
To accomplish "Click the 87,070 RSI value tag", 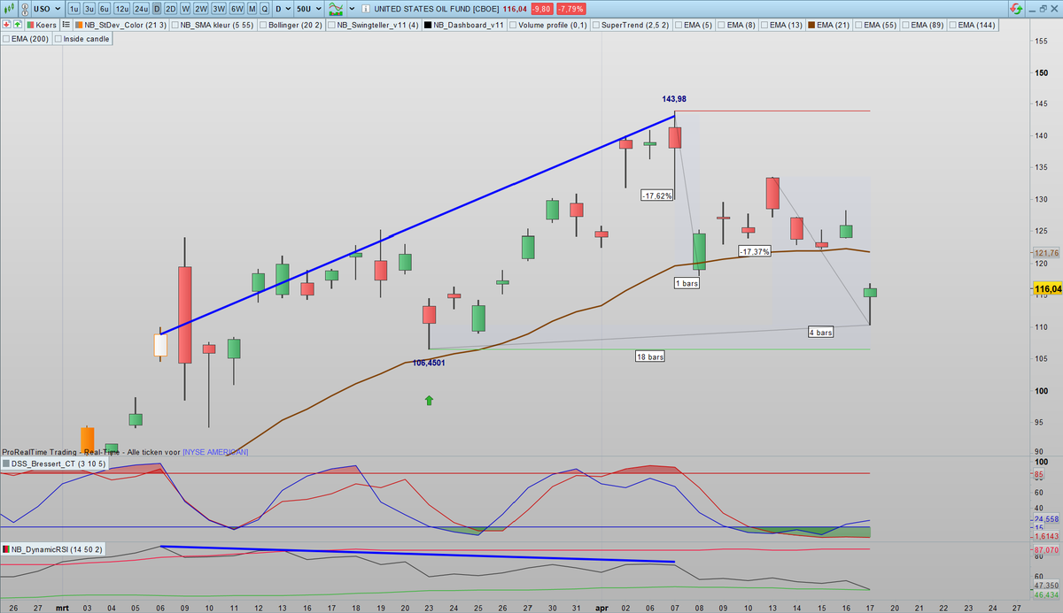I will coord(1047,549).
